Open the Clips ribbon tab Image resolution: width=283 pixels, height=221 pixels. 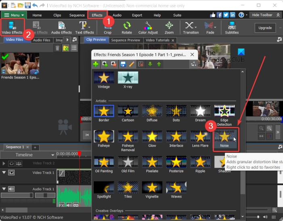(x=57, y=15)
